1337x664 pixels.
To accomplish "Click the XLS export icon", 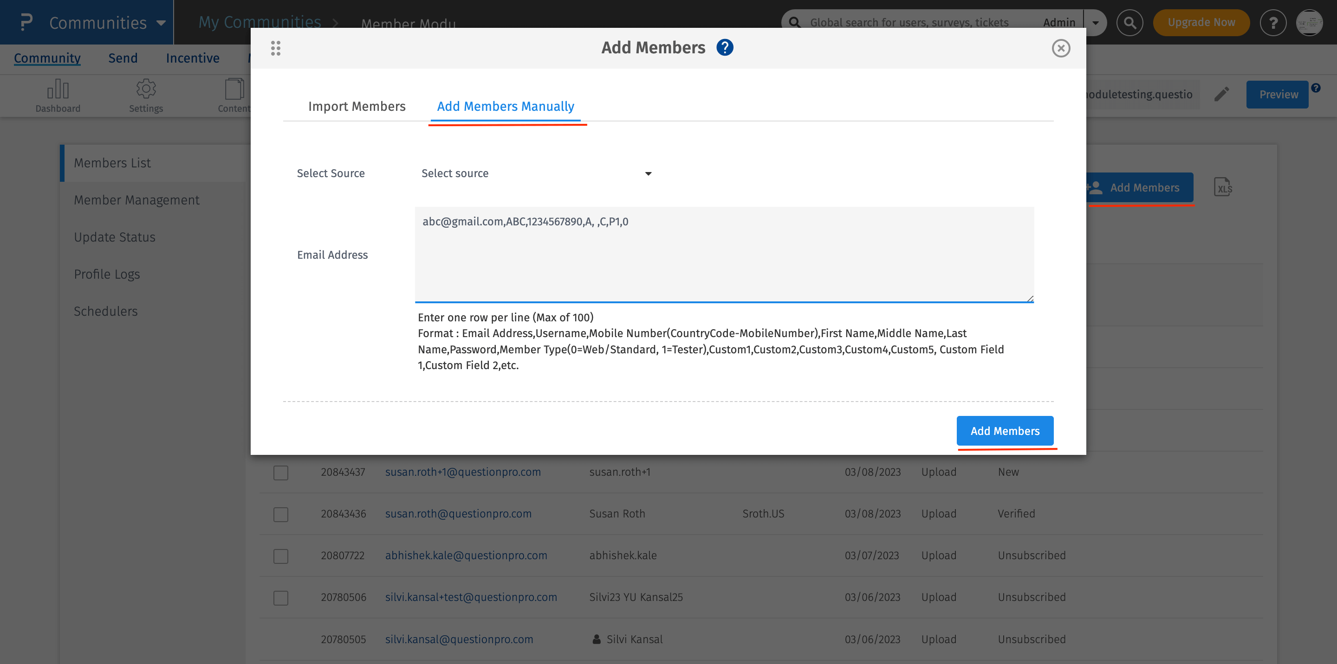I will coord(1223,187).
